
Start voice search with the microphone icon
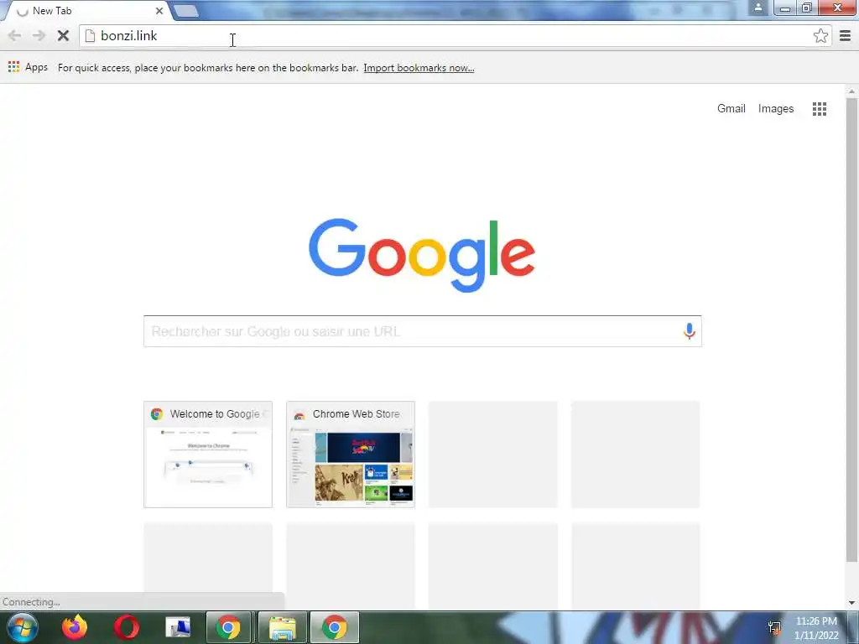[x=690, y=330]
